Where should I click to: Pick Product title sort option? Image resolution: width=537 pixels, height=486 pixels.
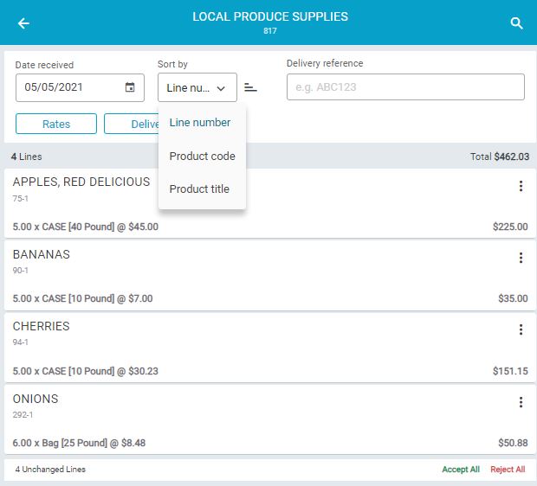tap(199, 189)
